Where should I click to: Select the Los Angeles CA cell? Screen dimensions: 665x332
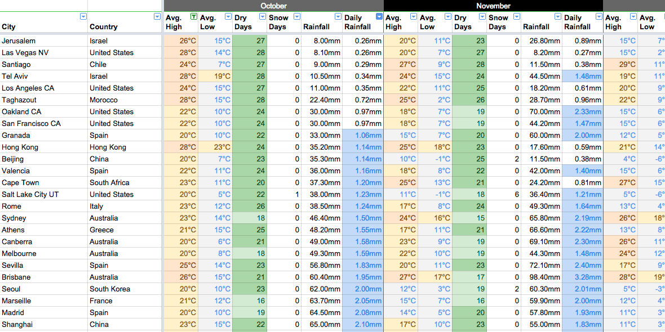click(x=44, y=88)
